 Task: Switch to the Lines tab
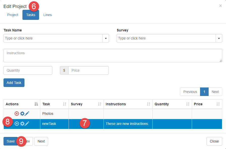pos(47,15)
